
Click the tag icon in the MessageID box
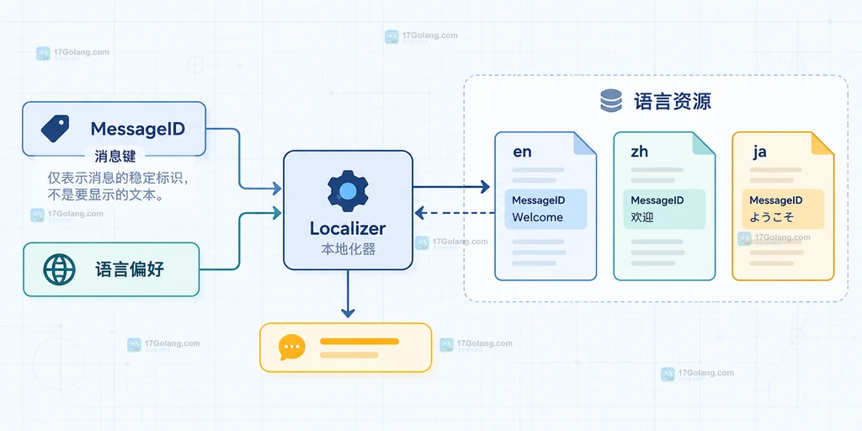(55, 129)
